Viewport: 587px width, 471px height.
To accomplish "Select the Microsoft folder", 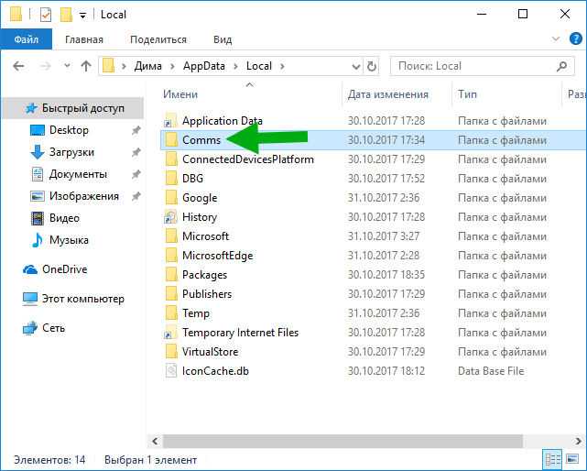I will [205, 236].
